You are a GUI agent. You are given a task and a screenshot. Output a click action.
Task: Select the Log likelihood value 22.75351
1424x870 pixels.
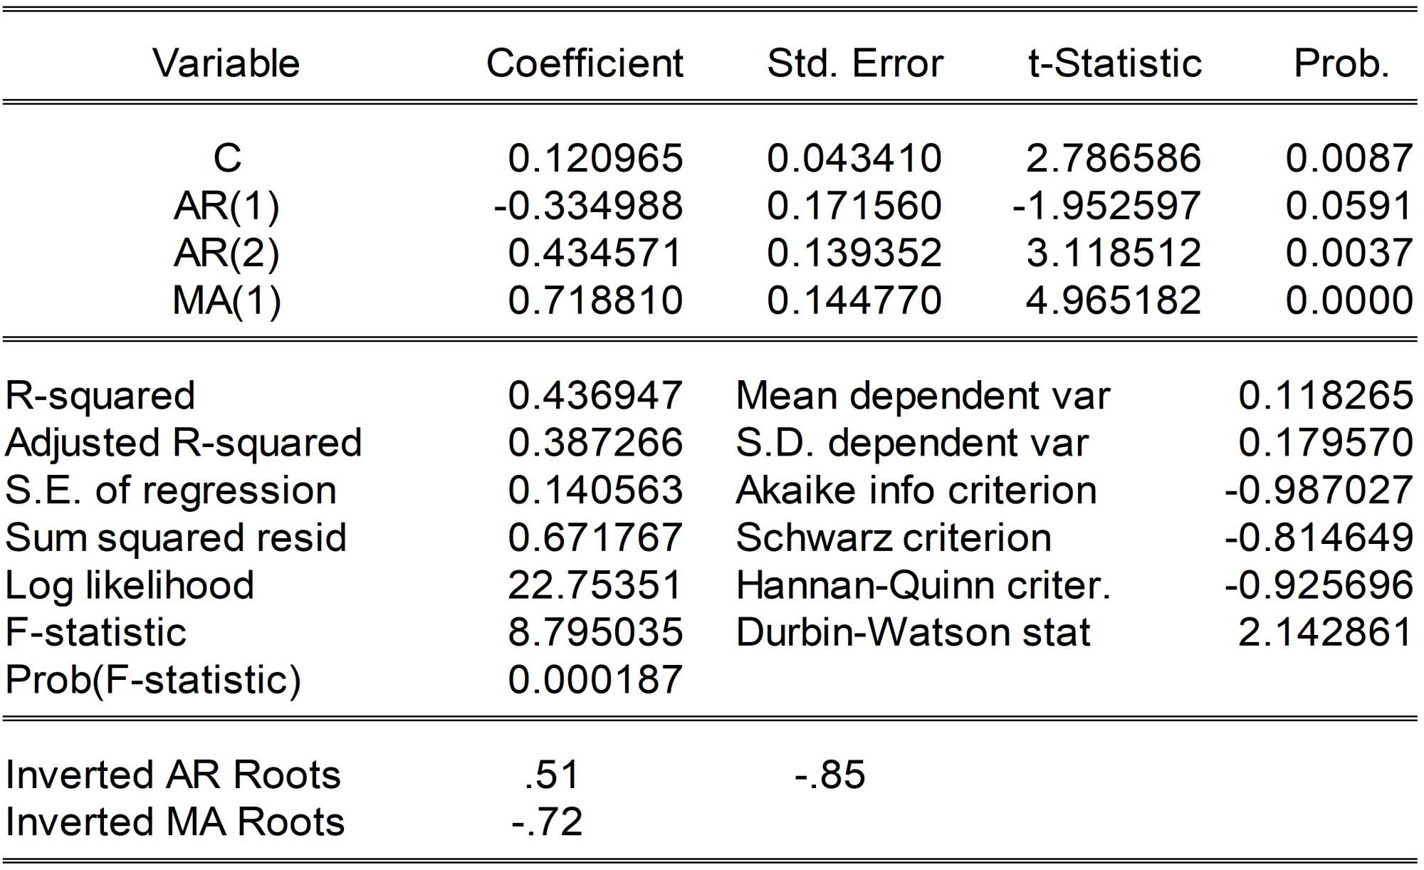[595, 585]
